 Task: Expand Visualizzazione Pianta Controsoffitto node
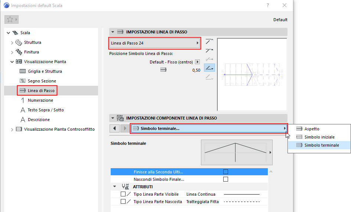pos(12,130)
